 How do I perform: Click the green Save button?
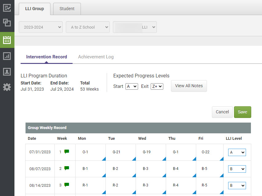point(242,112)
